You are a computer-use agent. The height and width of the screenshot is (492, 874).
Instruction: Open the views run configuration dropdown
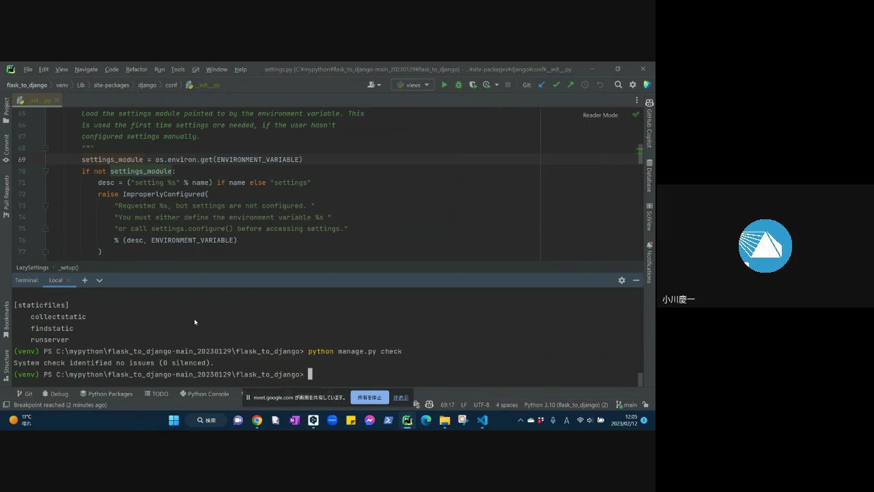[x=413, y=85]
